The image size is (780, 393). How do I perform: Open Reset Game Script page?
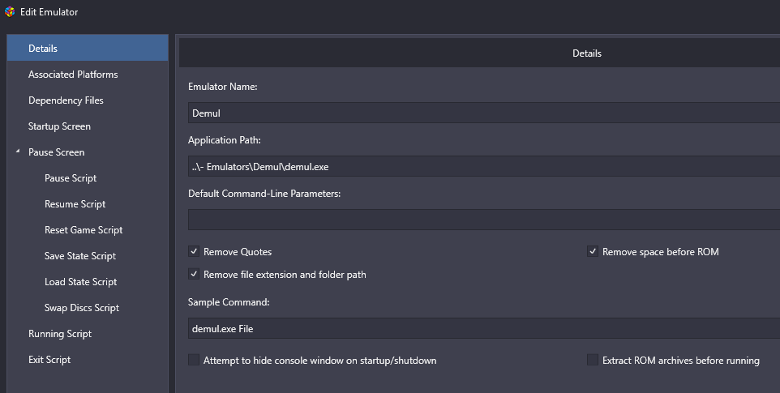point(84,229)
